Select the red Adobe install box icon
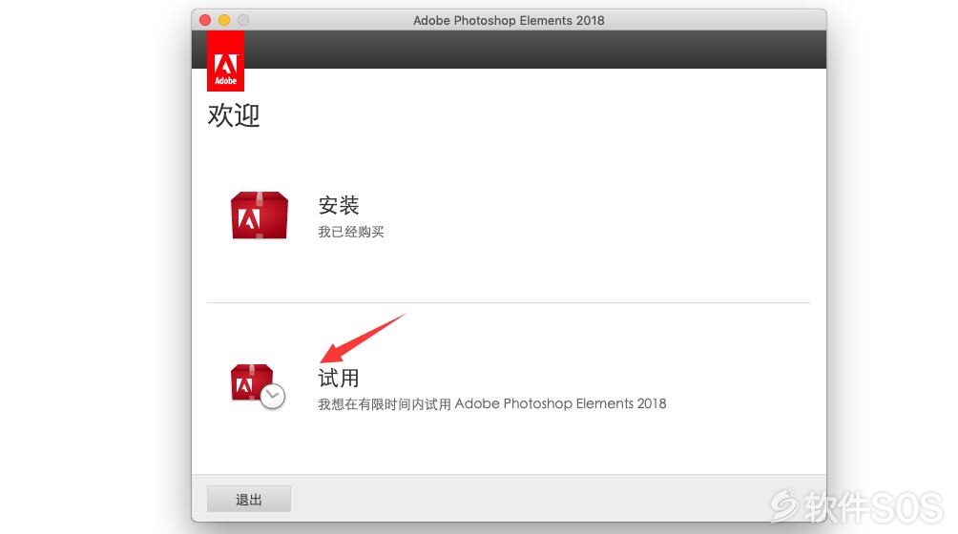The height and width of the screenshot is (534, 958). (259, 216)
